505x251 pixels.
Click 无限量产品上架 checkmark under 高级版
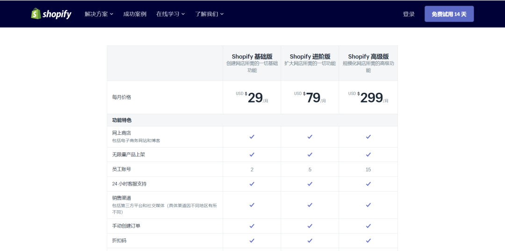[368, 155]
